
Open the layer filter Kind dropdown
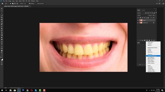click(141, 13)
